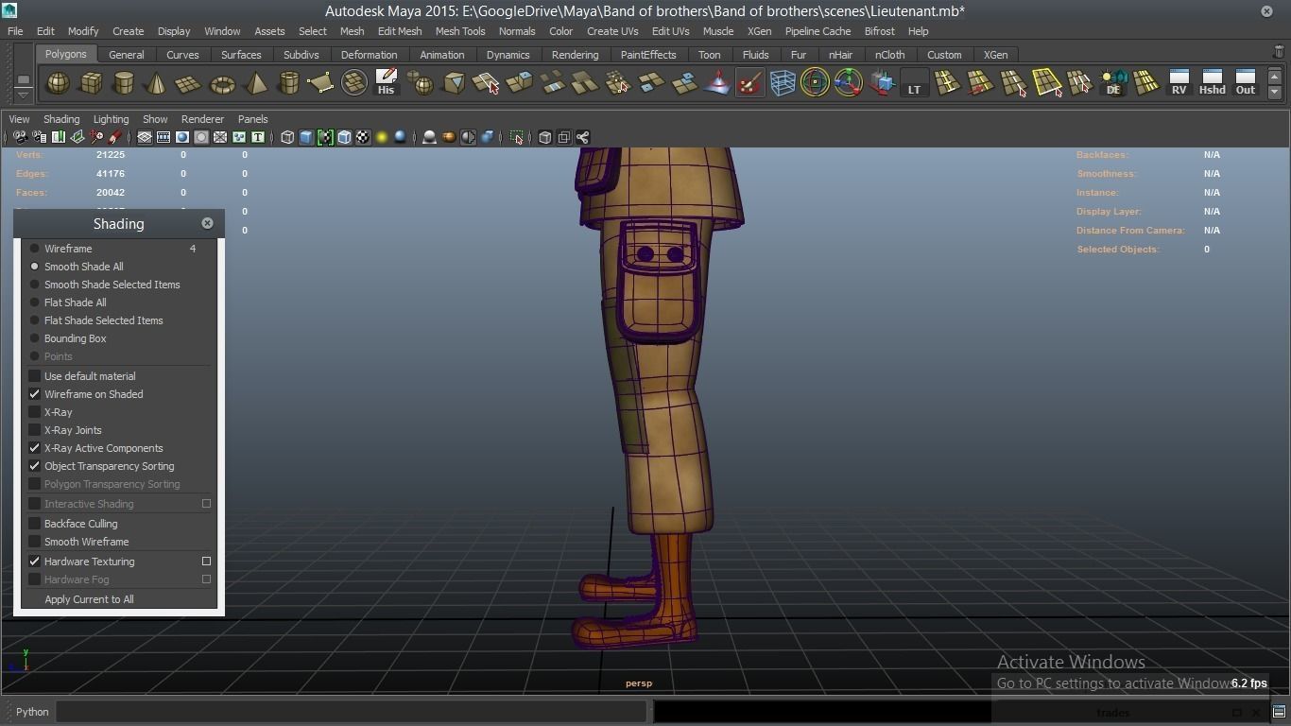The height and width of the screenshot is (726, 1291).
Task: Open the panel View menu
Action: [x=19, y=119]
